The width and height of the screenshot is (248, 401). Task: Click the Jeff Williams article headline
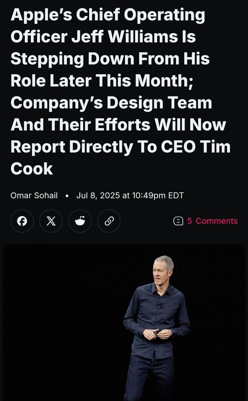point(119,91)
